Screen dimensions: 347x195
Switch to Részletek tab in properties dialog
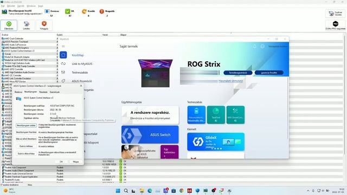coord(43,92)
